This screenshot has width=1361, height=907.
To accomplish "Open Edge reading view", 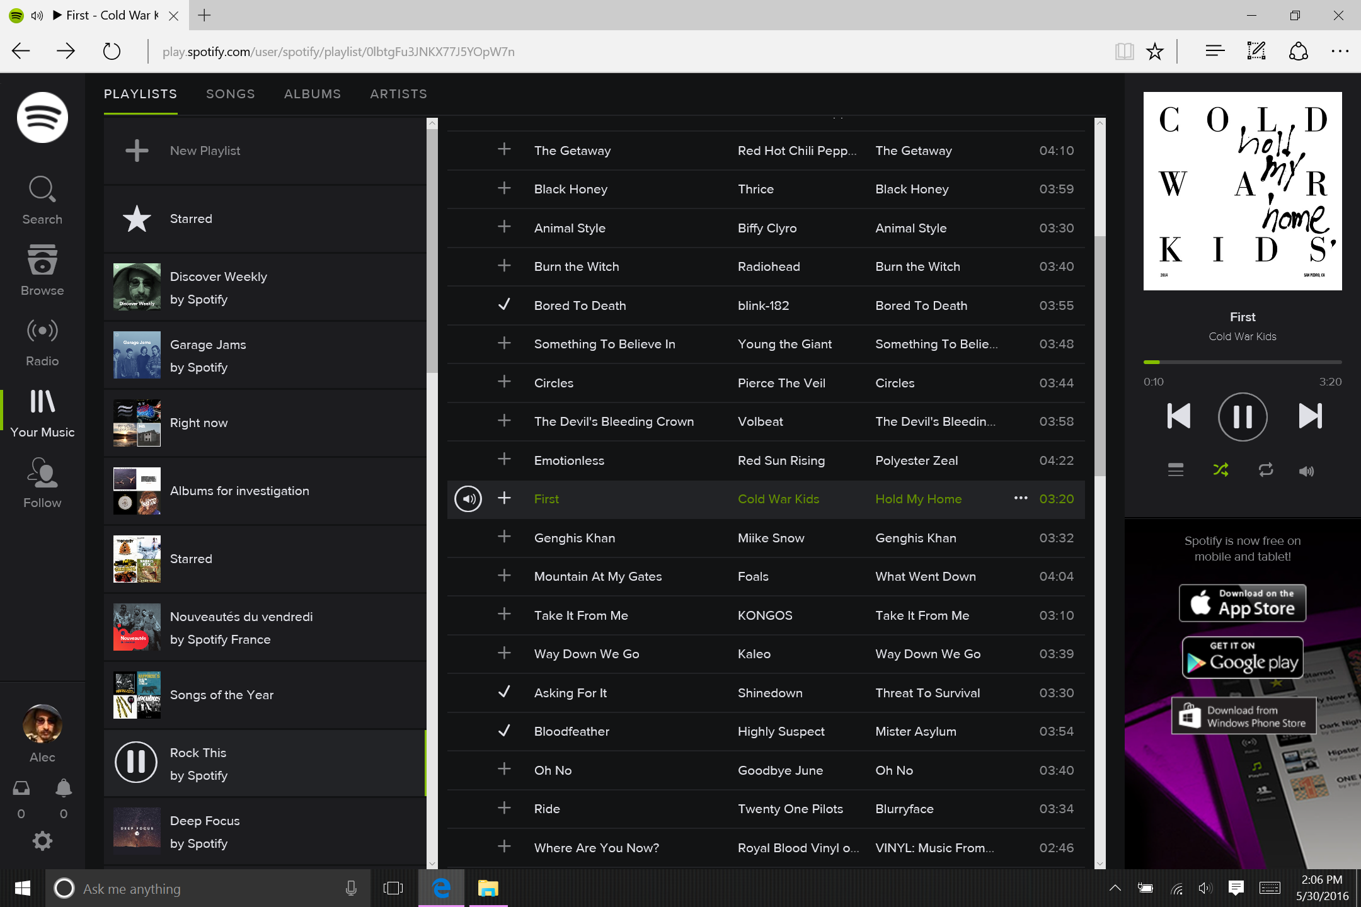I will 1124,51.
